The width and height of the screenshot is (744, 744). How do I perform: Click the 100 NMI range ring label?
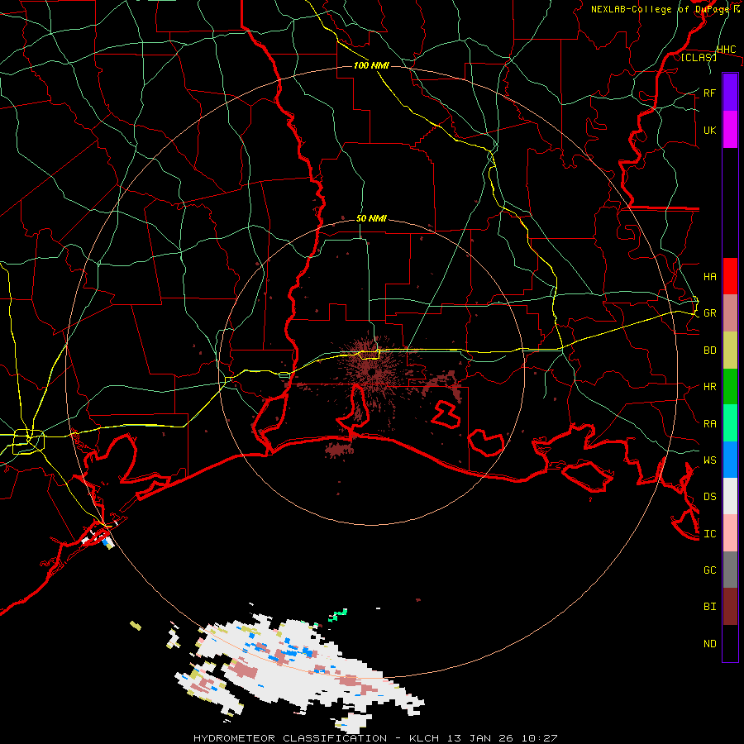click(371, 65)
